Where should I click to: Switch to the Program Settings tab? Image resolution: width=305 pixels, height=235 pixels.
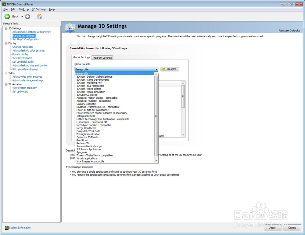click(x=102, y=58)
